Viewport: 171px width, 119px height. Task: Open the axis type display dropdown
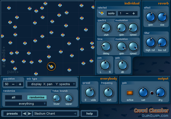click(51, 84)
